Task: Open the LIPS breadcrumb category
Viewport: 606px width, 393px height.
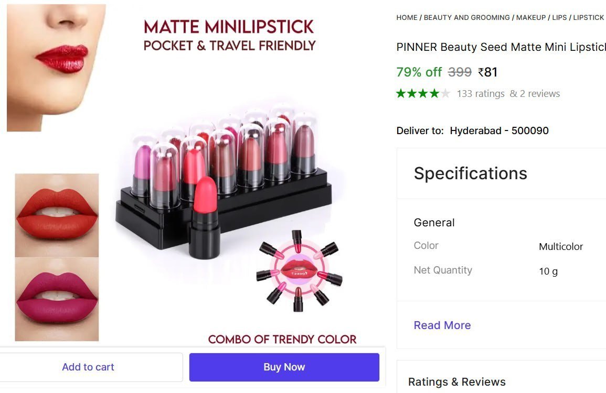Action: (x=559, y=17)
